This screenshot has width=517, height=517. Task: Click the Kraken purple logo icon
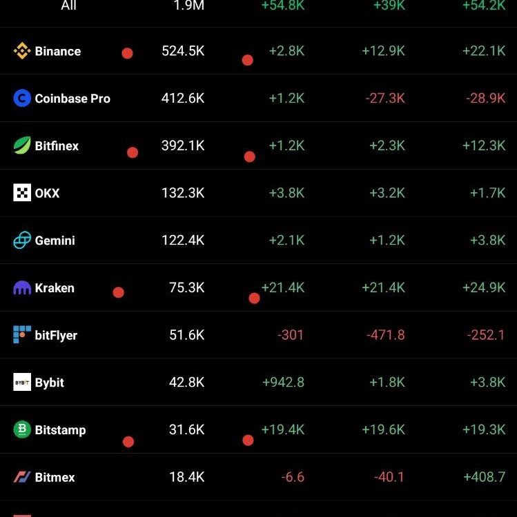(x=22, y=287)
